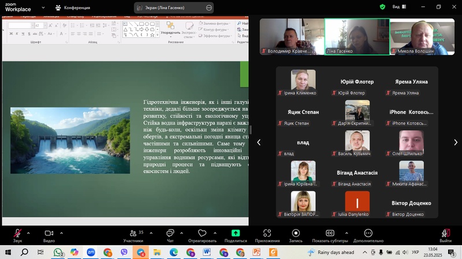
Task: Click Iuliia Danylenko participant tile
Action: click(357, 204)
